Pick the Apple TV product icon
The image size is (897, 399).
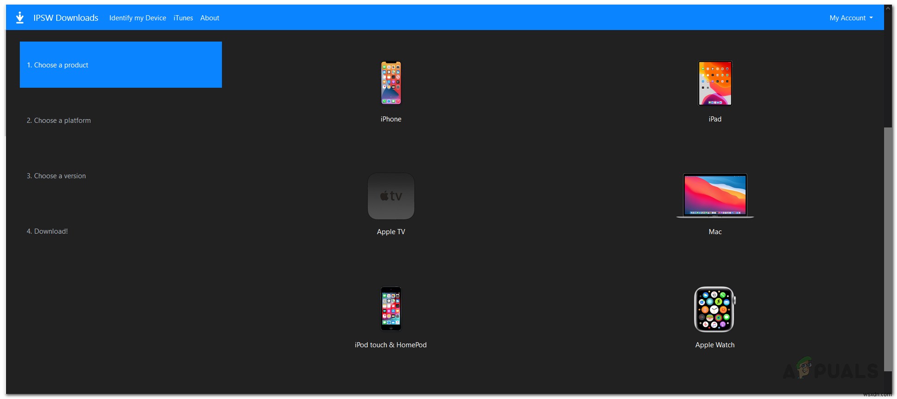391,196
